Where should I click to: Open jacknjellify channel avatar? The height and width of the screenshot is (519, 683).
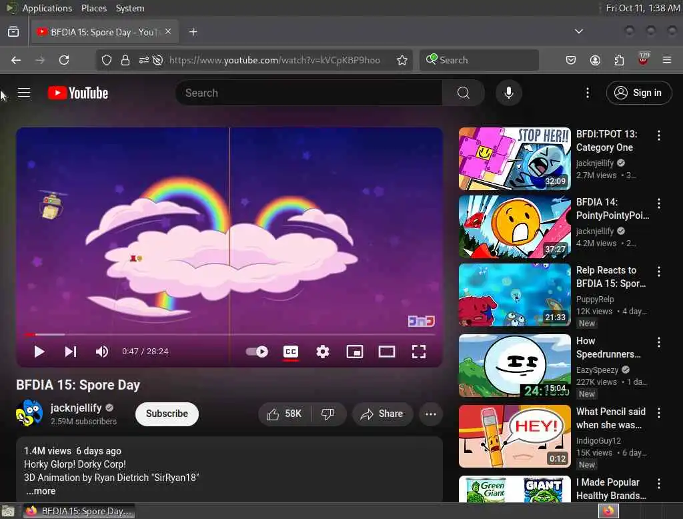point(29,413)
